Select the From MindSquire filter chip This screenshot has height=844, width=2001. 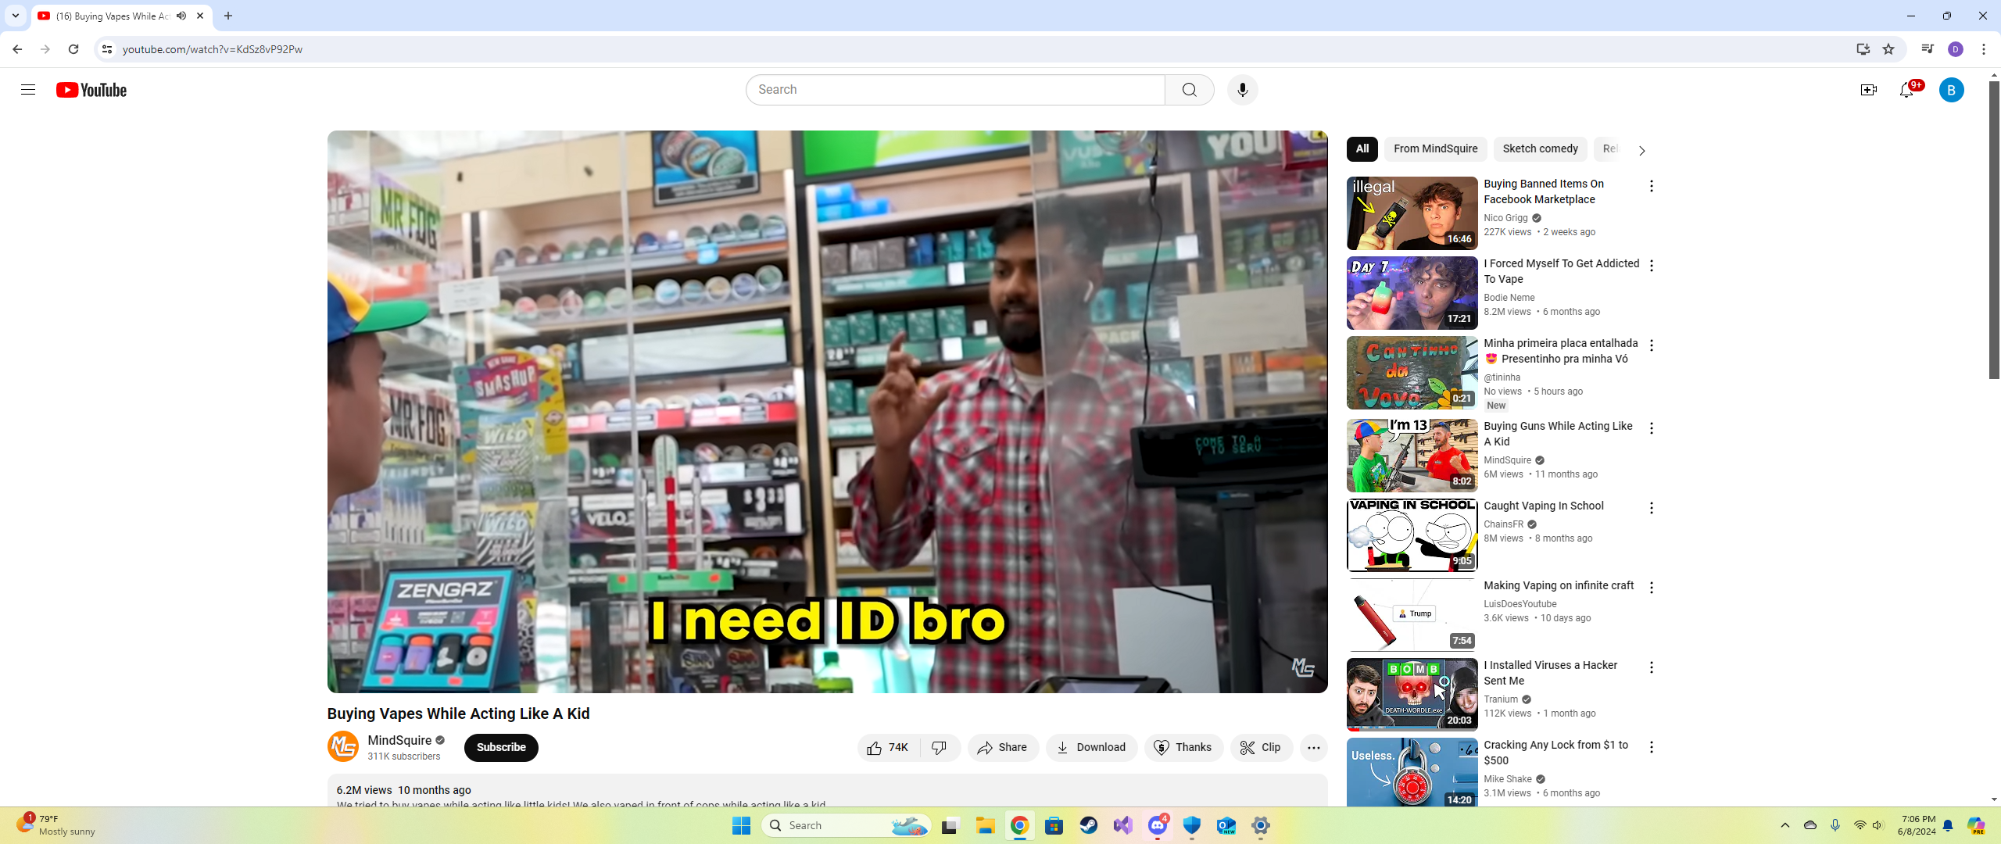[1435, 148]
